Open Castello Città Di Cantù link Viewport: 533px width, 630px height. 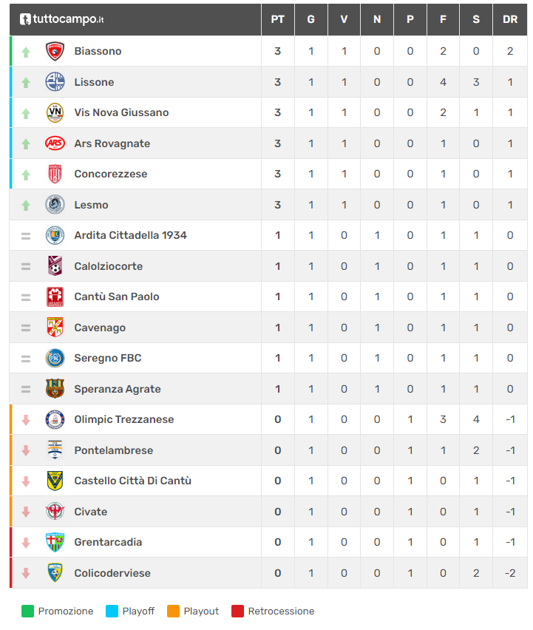click(x=132, y=481)
